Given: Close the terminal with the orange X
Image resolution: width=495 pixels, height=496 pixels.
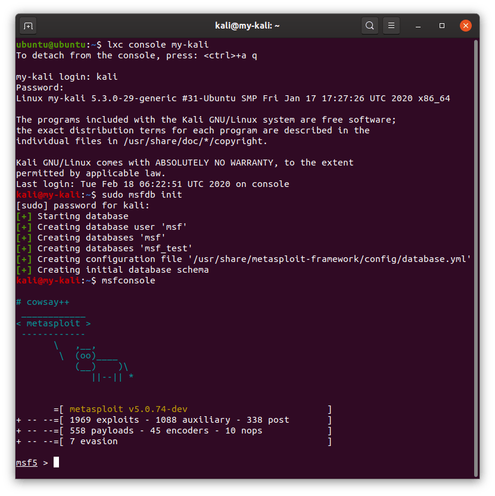Looking at the screenshot, I should pyautogui.click(x=465, y=26).
